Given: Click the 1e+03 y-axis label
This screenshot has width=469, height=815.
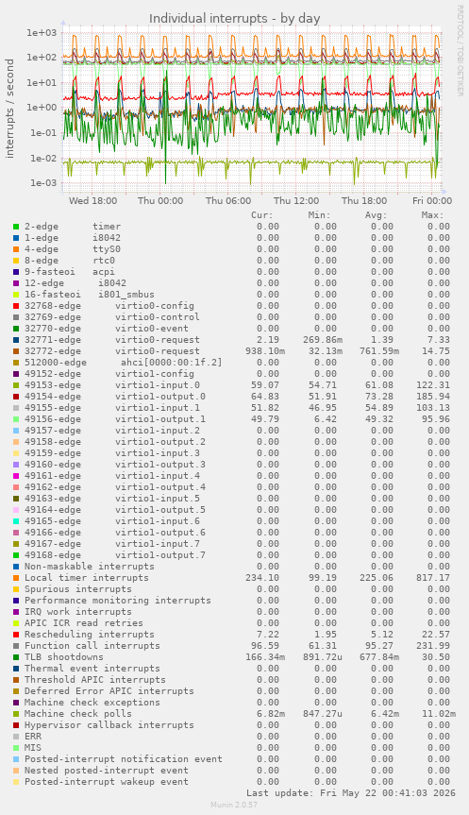Looking at the screenshot, I should coord(42,33).
